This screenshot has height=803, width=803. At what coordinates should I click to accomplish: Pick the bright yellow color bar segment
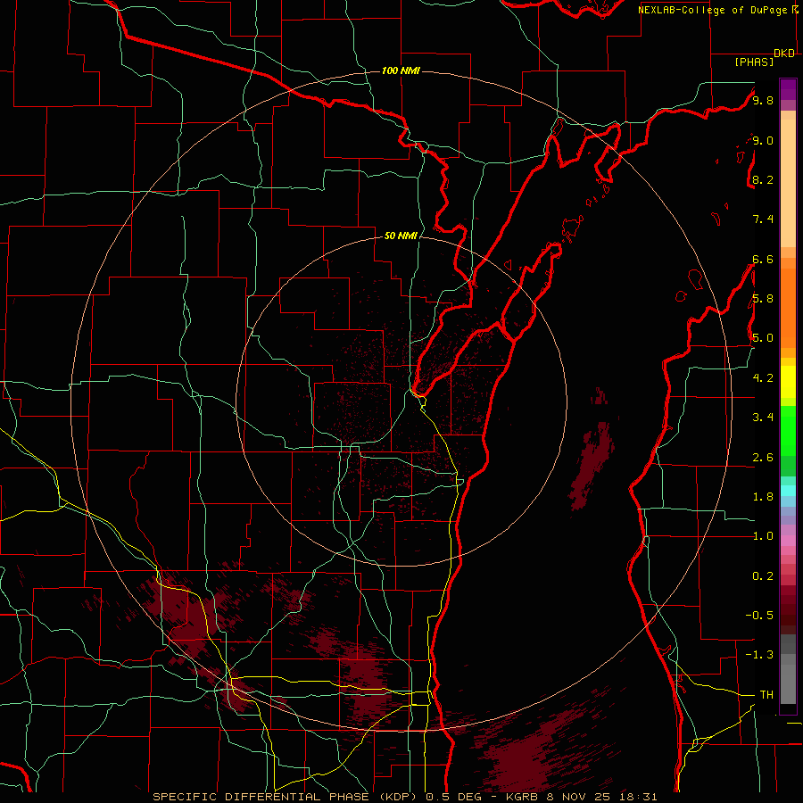(788, 382)
